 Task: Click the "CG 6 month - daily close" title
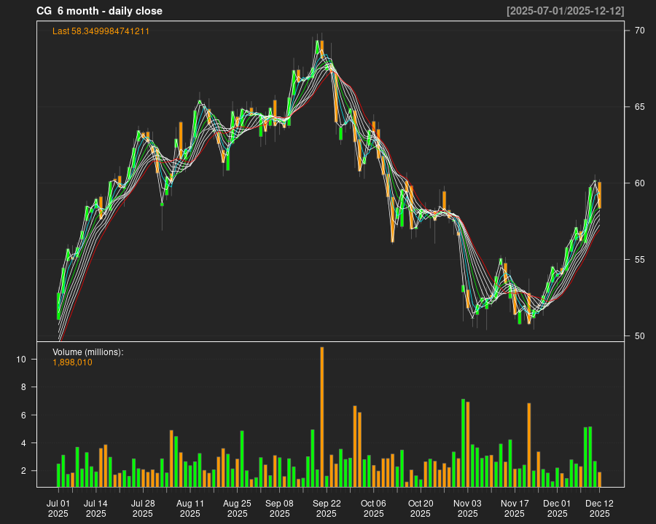(x=99, y=11)
